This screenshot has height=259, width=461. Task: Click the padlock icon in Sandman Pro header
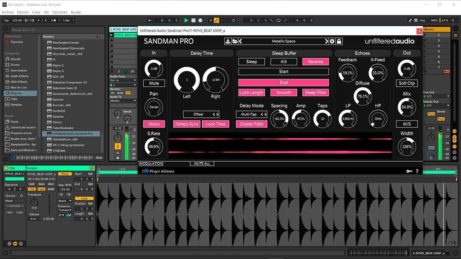[339, 41]
